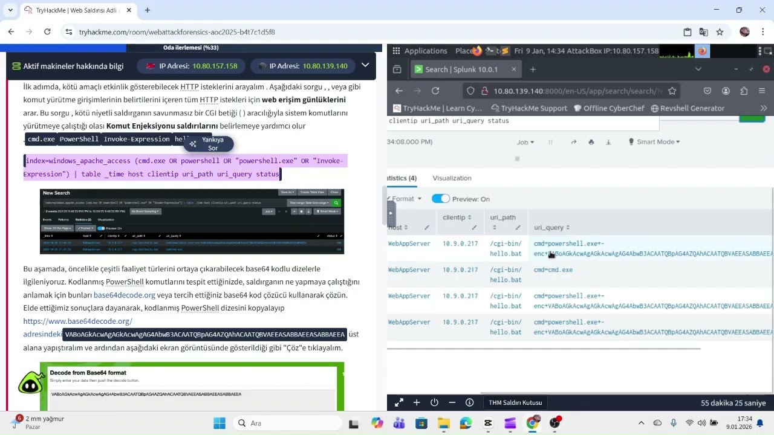Viewport: 774px width, 435px height.
Task: Pause the Splunk search job
Action: (550, 142)
